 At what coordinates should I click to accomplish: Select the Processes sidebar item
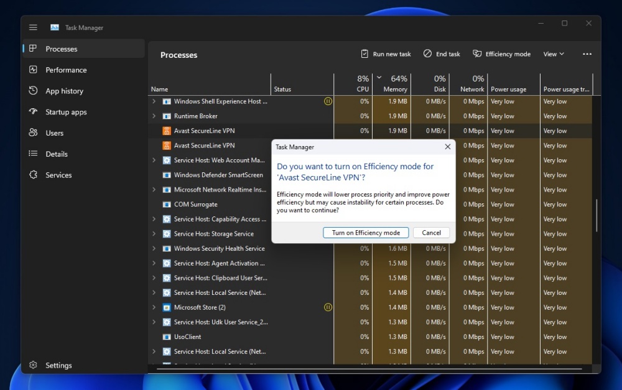(62, 49)
